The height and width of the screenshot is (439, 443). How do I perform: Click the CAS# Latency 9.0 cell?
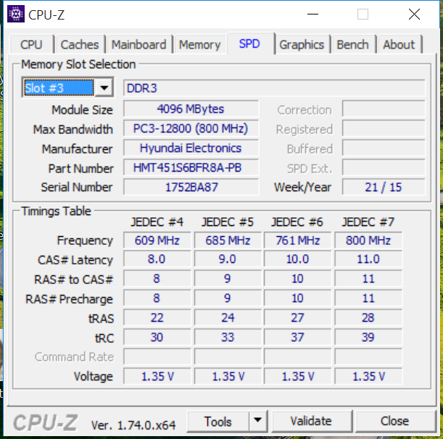(x=228, y=259)
